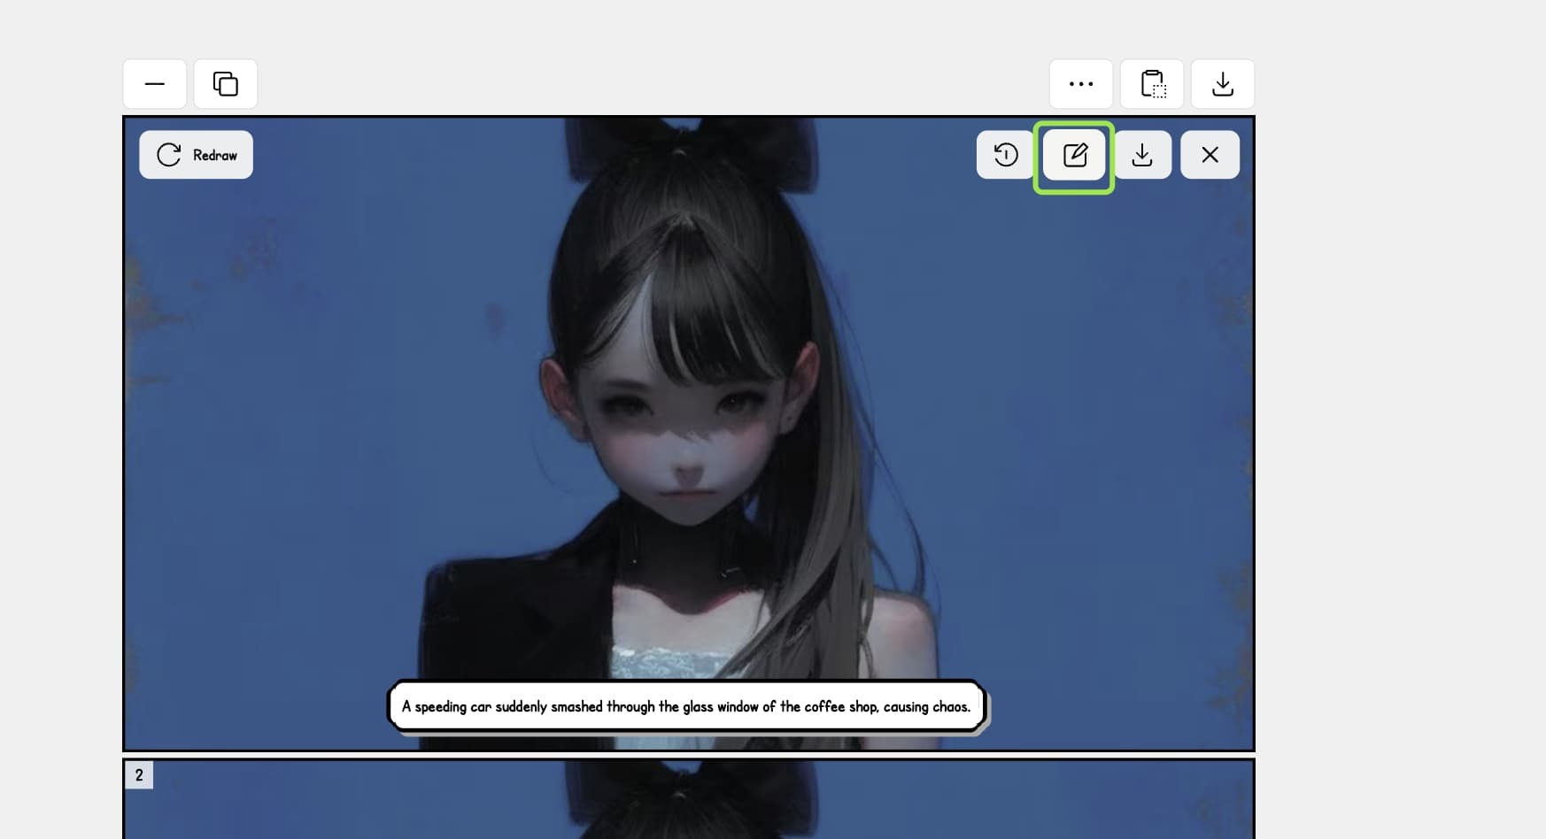Select the panel number 2 badge
Screen dimensions: 1546x839
139,775
